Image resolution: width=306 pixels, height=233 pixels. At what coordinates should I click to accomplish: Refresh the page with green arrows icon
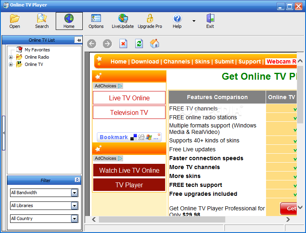[139, 44]
